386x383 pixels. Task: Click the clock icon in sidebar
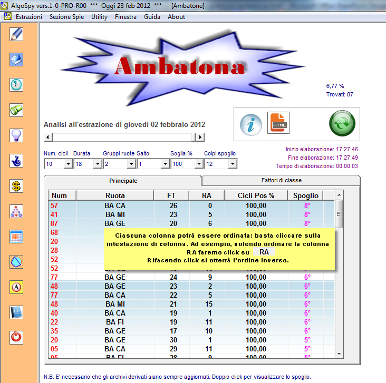16,85
